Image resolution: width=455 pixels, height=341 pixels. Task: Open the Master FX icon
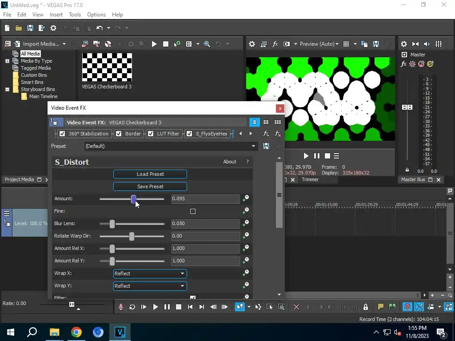click(x=403, y=64)
